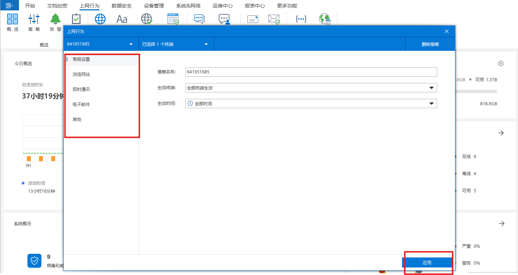Click the 概览 overview grid icon
Viewport: 518px width, 275px height.
pyautogui.click(x=13, y=19)
